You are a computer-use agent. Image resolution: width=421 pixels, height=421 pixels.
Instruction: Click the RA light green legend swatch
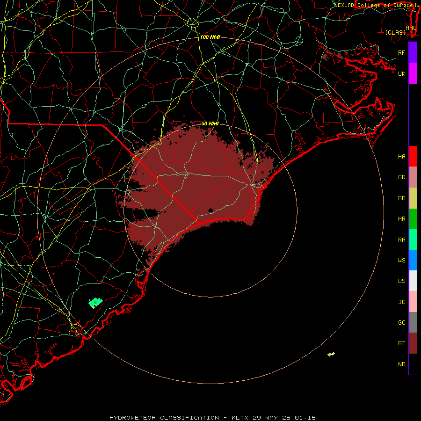(x=413, y=240)
